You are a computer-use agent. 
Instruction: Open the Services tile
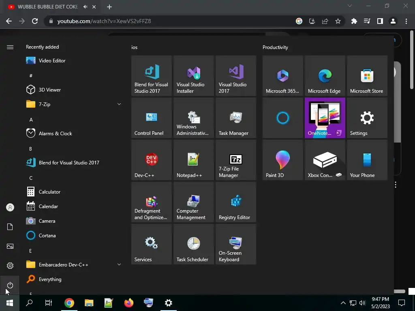click(152, 244)
